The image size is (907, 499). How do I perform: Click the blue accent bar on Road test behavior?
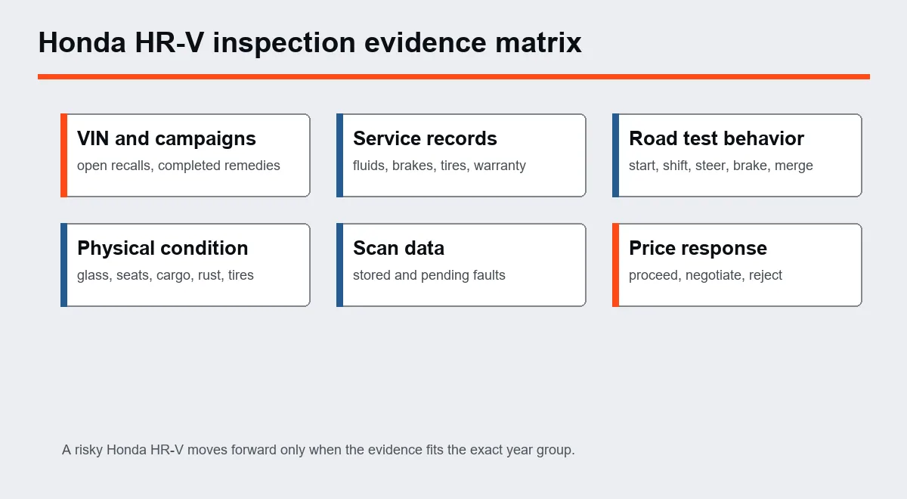(x=615, y=155)
